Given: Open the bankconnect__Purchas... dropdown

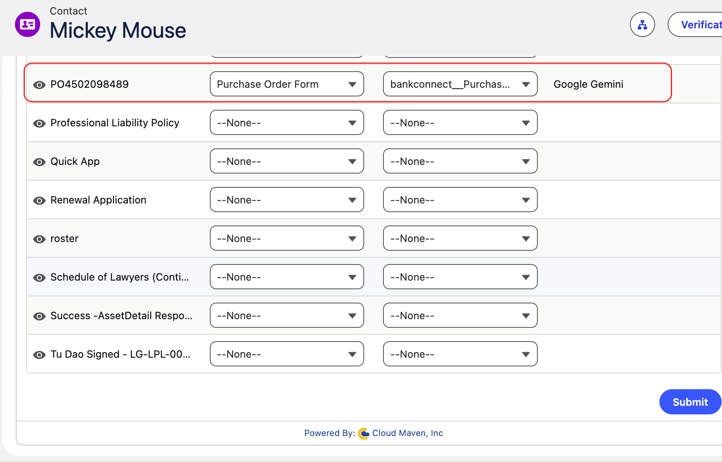Looking at the screenshot, I should [460, 84].
